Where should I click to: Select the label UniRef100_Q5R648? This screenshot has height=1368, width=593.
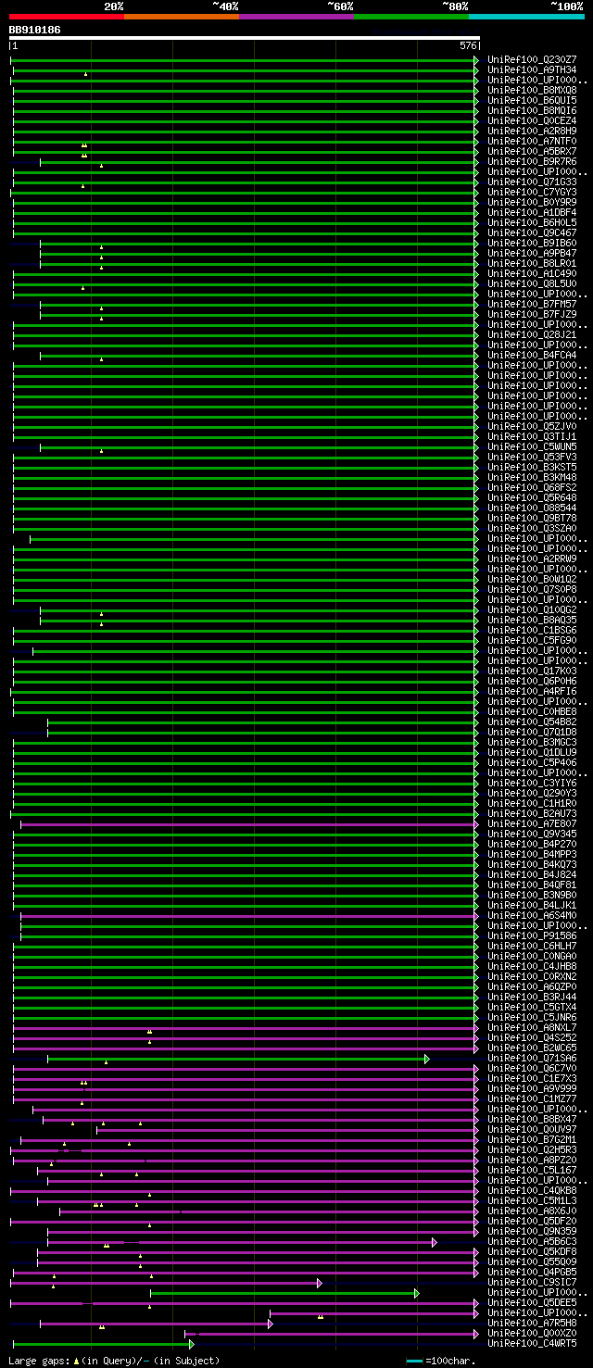(532, 497)
